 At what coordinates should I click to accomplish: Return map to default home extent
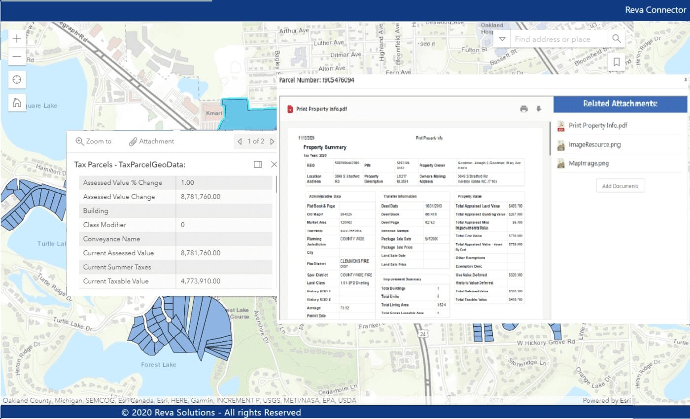17,103
